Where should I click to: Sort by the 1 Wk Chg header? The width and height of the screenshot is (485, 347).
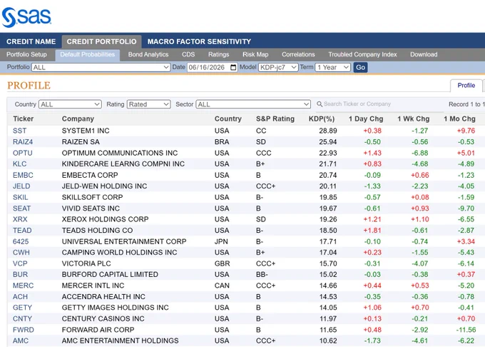coord(414,119)
